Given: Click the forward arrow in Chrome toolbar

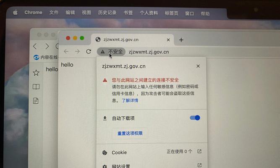Looking at the screenshot, I should coord(77,52).
